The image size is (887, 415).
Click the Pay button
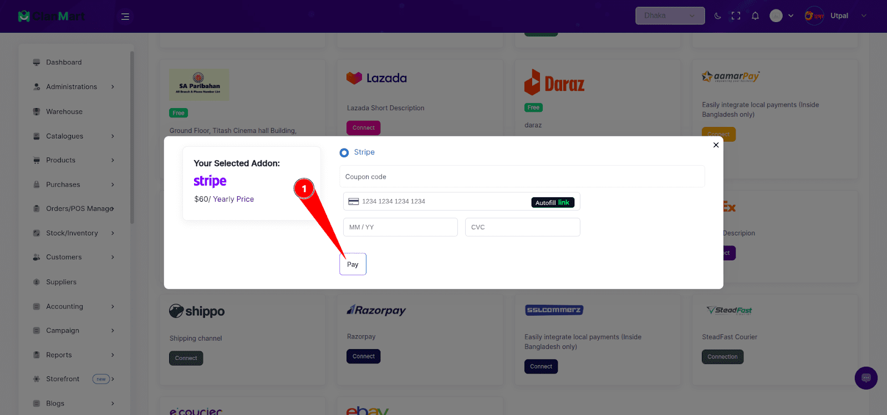point(353,264)
